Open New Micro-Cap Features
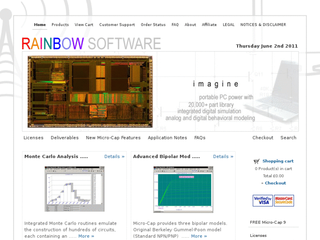320x240 pixels. [113, 138]
